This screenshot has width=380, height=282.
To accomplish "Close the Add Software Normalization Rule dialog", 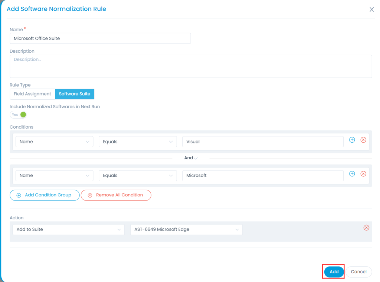I will pyautogui.click(x=371, y=9).
